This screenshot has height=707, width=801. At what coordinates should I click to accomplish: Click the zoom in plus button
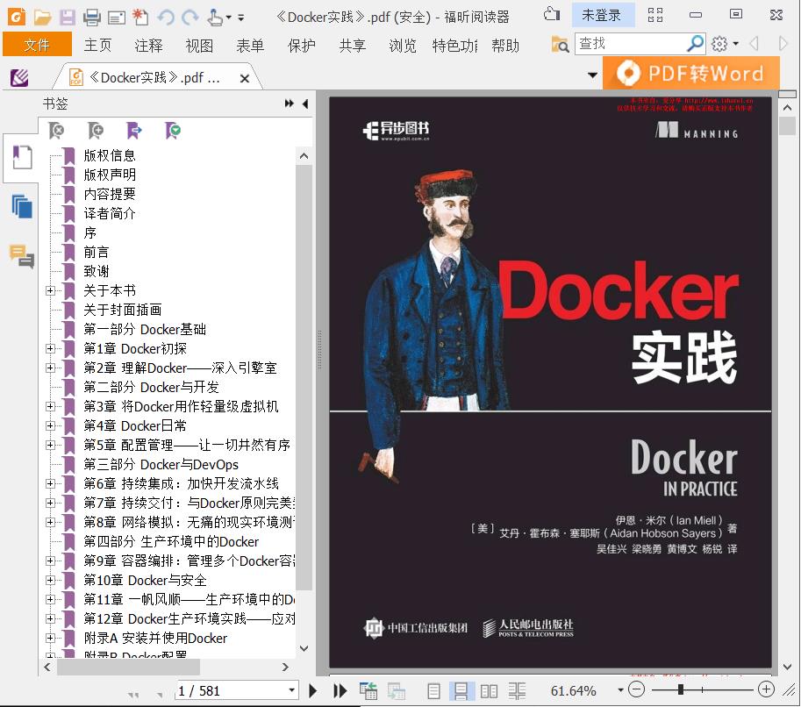click(766, 689)
